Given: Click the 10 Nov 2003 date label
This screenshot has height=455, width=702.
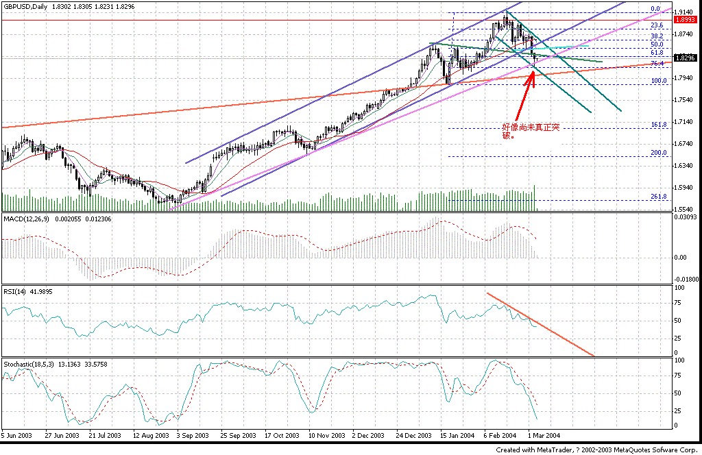Looking at the screenshot, I should (326, 435).
